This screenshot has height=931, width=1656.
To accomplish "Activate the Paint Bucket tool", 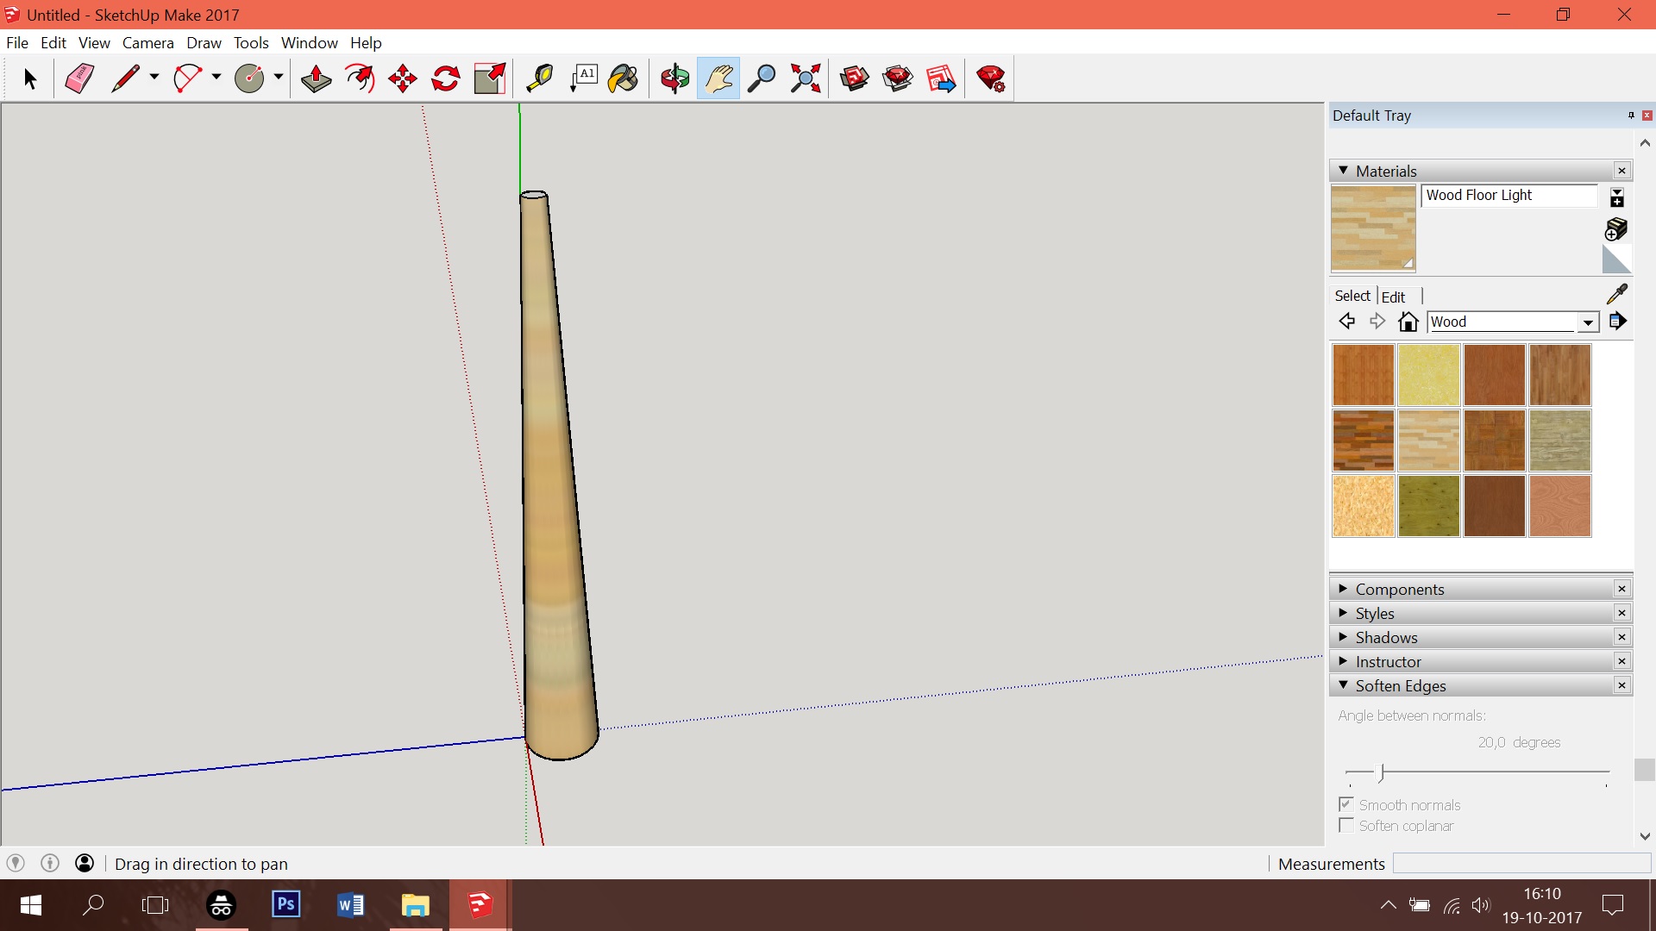I will pyautogui.click(x=623, y=78).
